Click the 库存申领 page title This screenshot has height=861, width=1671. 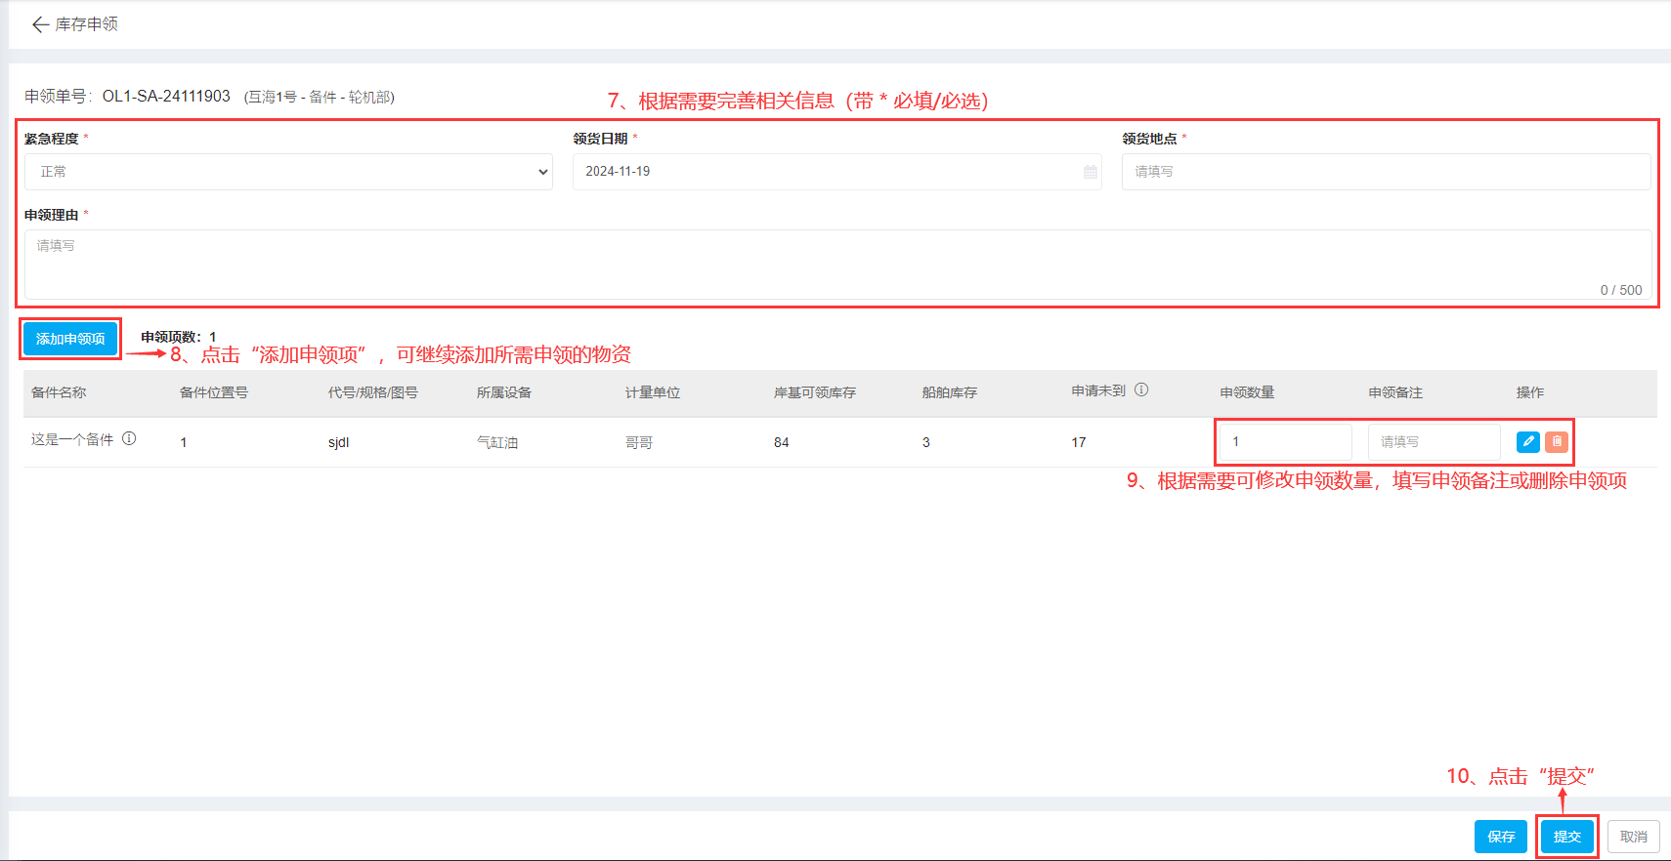tap(86, 24)
